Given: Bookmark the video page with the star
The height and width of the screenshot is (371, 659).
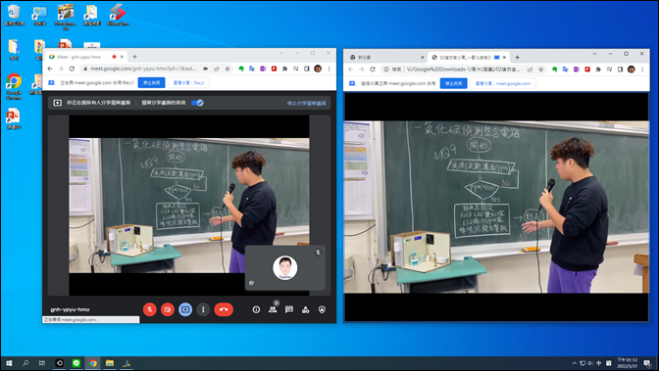Looking at the screenshot, I should point(541,70).
